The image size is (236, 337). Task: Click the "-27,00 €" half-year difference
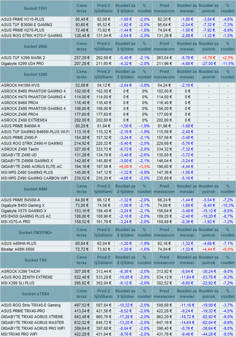coord(208,63)
